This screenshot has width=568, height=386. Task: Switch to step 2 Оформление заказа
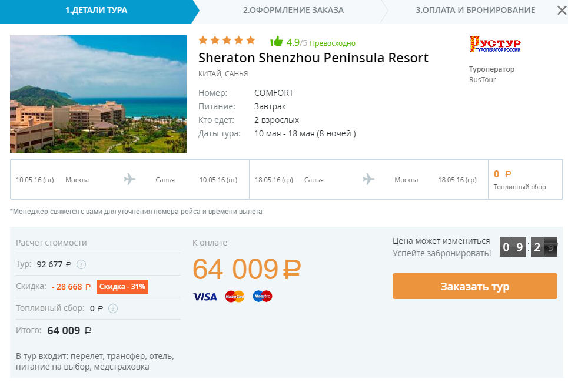[x=294, y=11]
